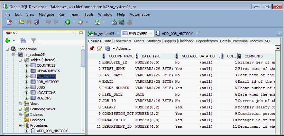The height and width of the screenshot is (136, 284).
Task: Open the File menu
Action: click(7, 14)
